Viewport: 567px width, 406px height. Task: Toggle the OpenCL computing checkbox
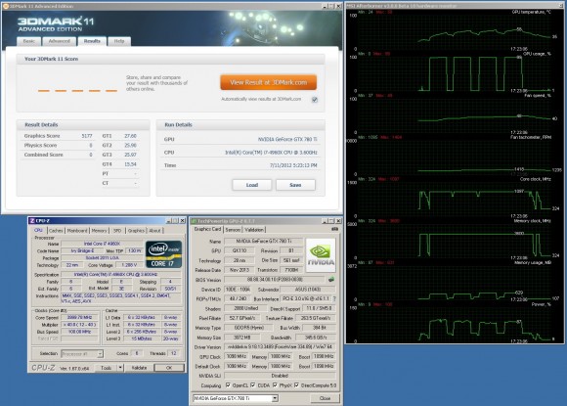(228, 385)
